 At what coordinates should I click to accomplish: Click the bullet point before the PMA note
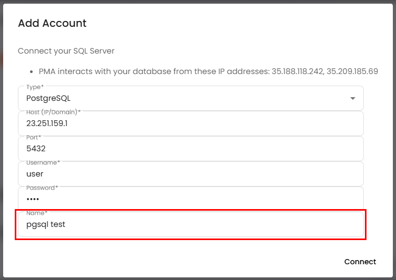click(32, 71)
